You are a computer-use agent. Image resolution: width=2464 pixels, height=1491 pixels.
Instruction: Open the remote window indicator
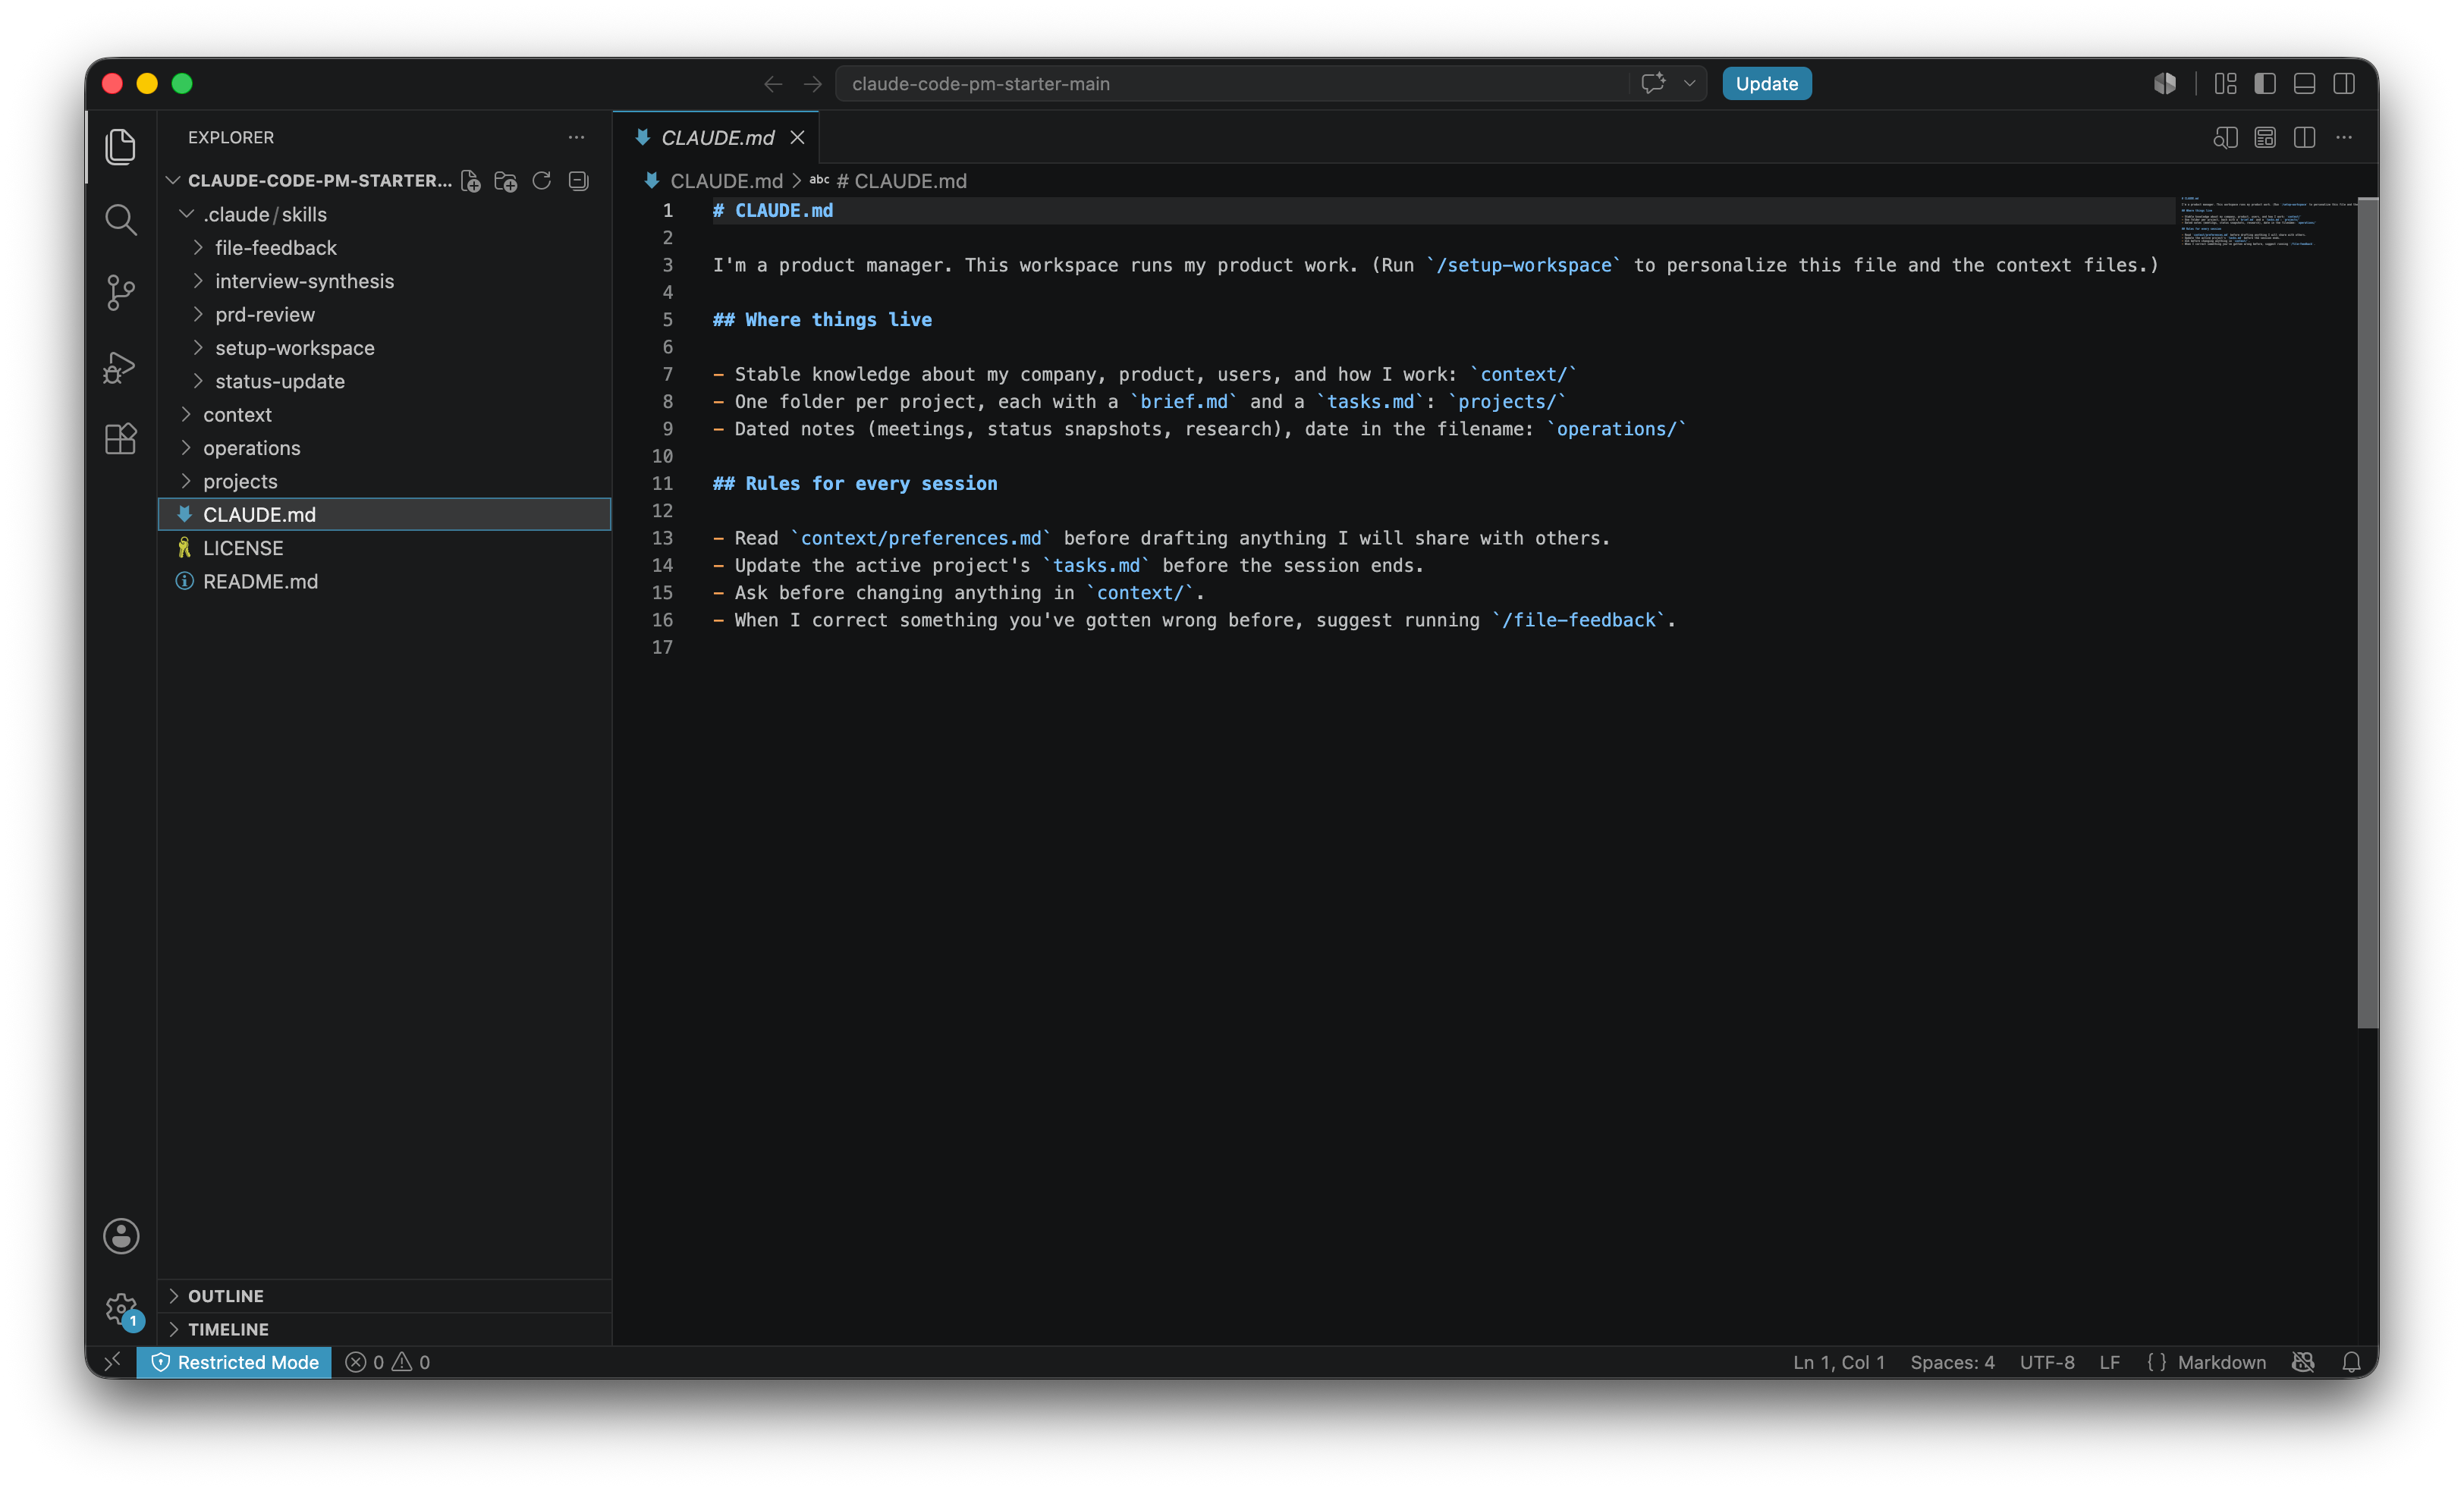(x=112, y=1362)
